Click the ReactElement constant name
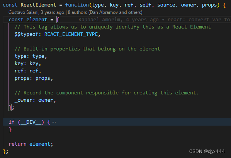Image resolution: width=231 pixels, height=158 pixels. [x=38, y=5]
